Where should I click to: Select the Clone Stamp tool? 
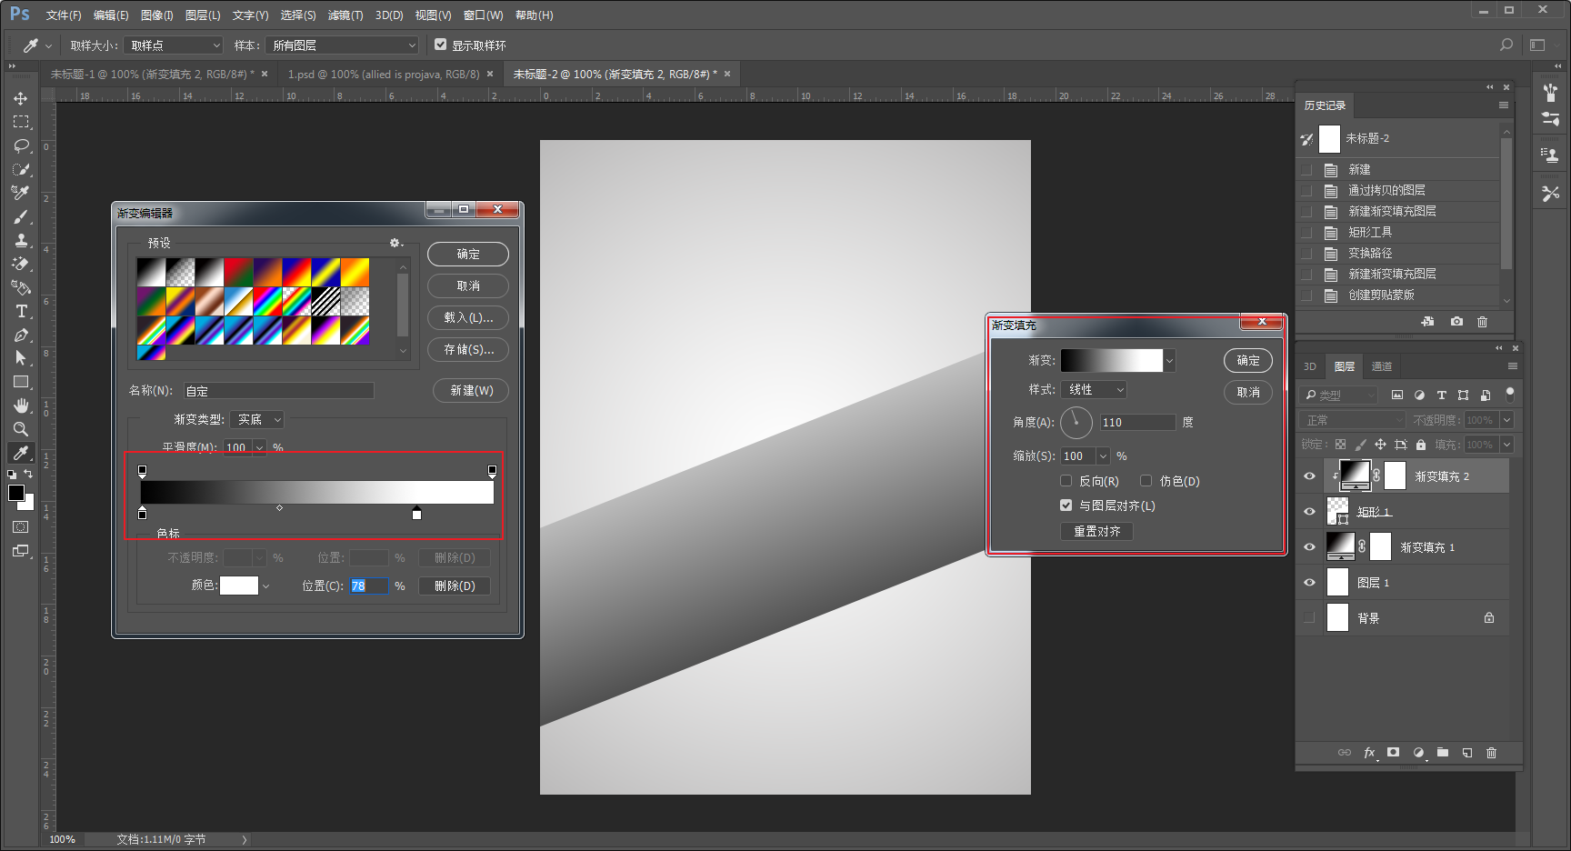(x=21, y=240)
